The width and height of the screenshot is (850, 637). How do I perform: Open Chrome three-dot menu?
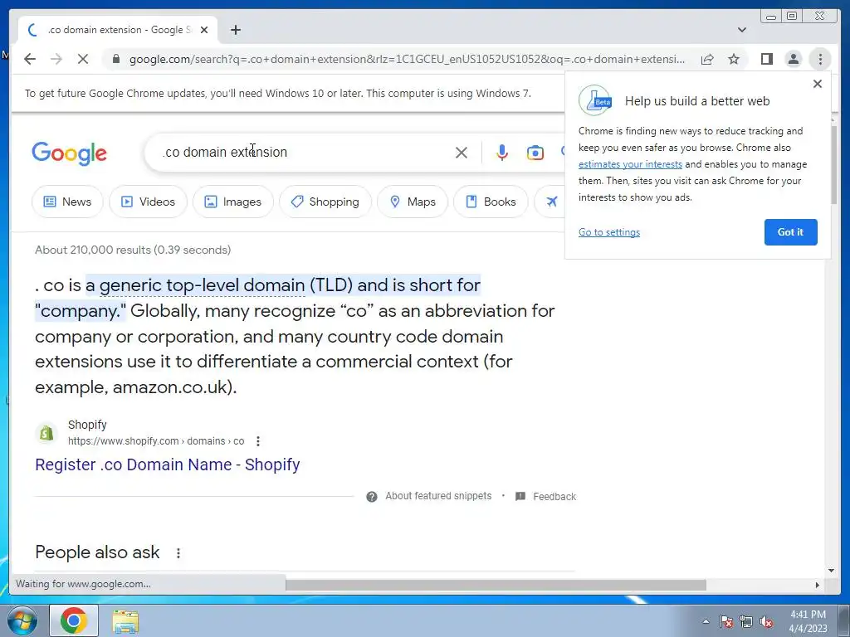coord(820,59)
